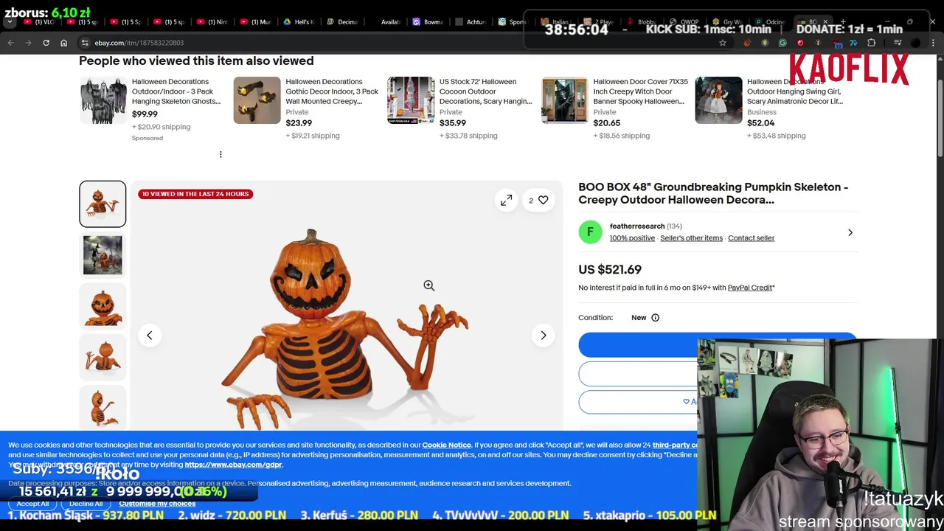Open the Cookie Notice link

(x=446, y=445)
